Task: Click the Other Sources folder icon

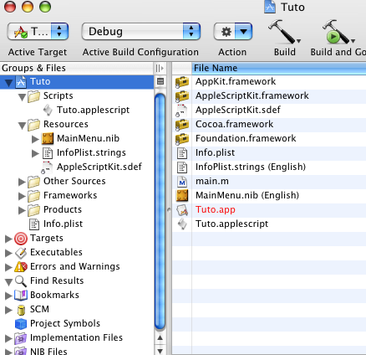Action: pyautogui.click(x=34, y=182)
